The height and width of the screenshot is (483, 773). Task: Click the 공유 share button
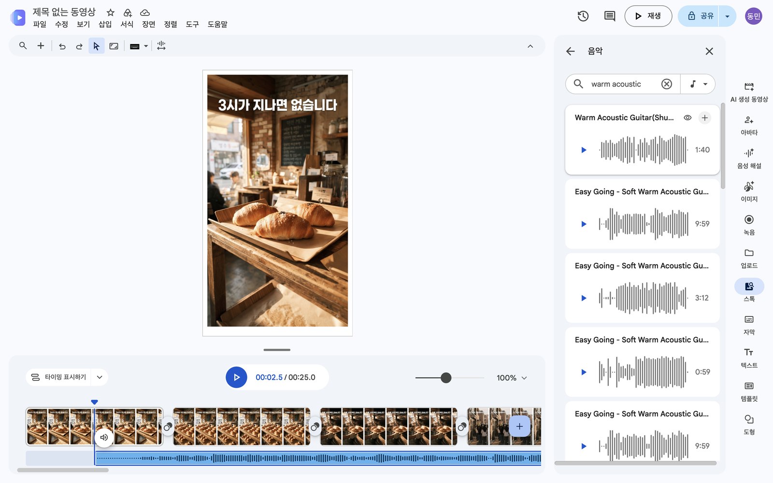point(700,16)
